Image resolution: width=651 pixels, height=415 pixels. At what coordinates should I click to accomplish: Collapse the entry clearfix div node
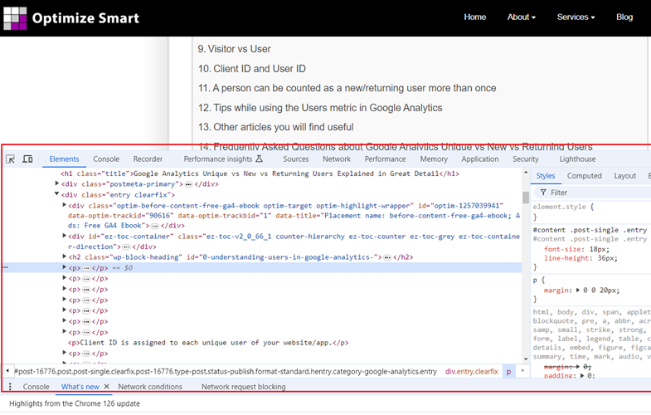tap(57, 194)
